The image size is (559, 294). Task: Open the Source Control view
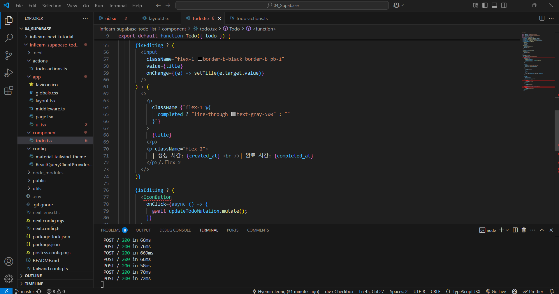pyautogui.click(x=9, y=55)
